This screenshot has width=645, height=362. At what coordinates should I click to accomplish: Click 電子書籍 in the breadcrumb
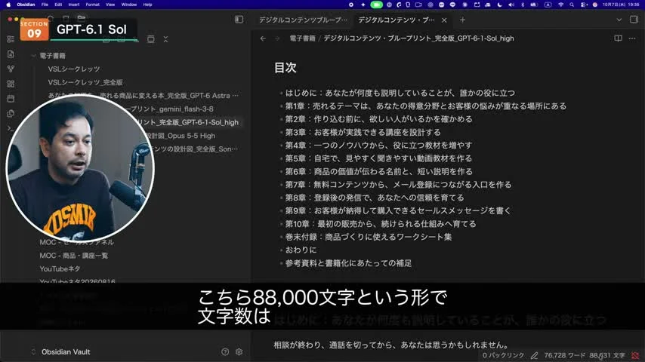click(x=302, y=38)
